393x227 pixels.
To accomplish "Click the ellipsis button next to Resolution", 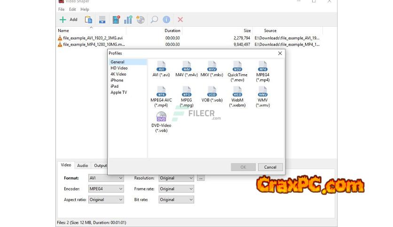I will coord(201,178).
